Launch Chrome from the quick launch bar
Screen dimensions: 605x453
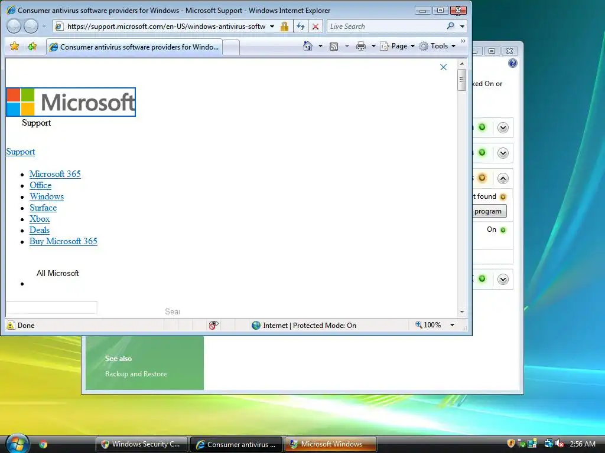pyautogui.click(x=43, y=444)
